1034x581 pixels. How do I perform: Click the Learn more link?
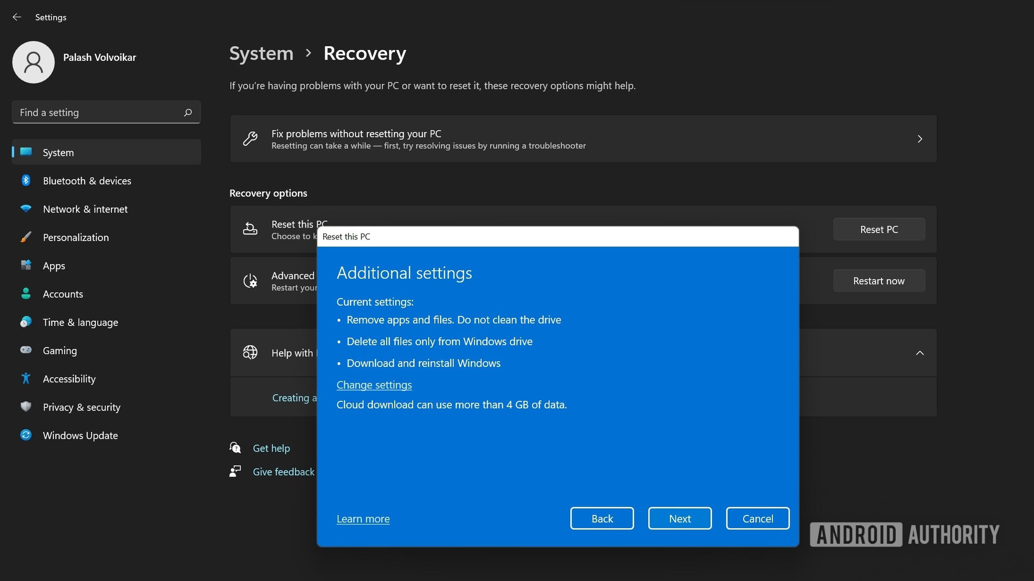tap(363, 518)
